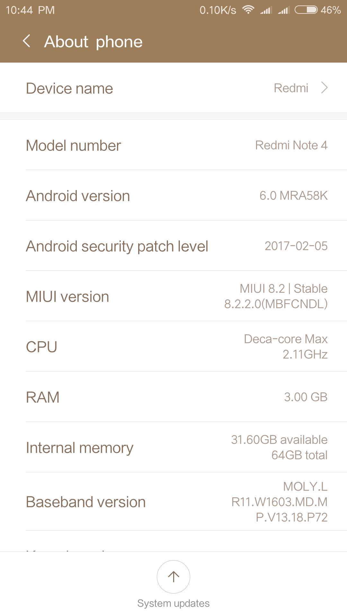Tap the Baseband version row
This screenshot has width=347, height=616.
pos(173,502)
